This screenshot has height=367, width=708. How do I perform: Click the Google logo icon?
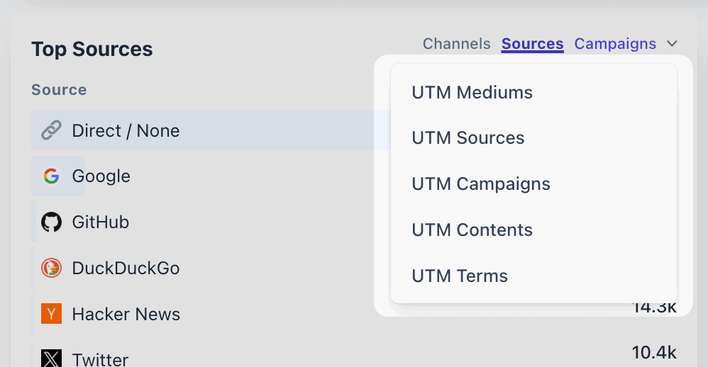tap(51, 176)
